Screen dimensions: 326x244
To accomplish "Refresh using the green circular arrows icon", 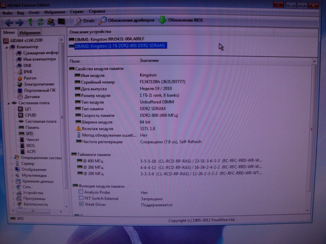I will [x=40, y=22].
